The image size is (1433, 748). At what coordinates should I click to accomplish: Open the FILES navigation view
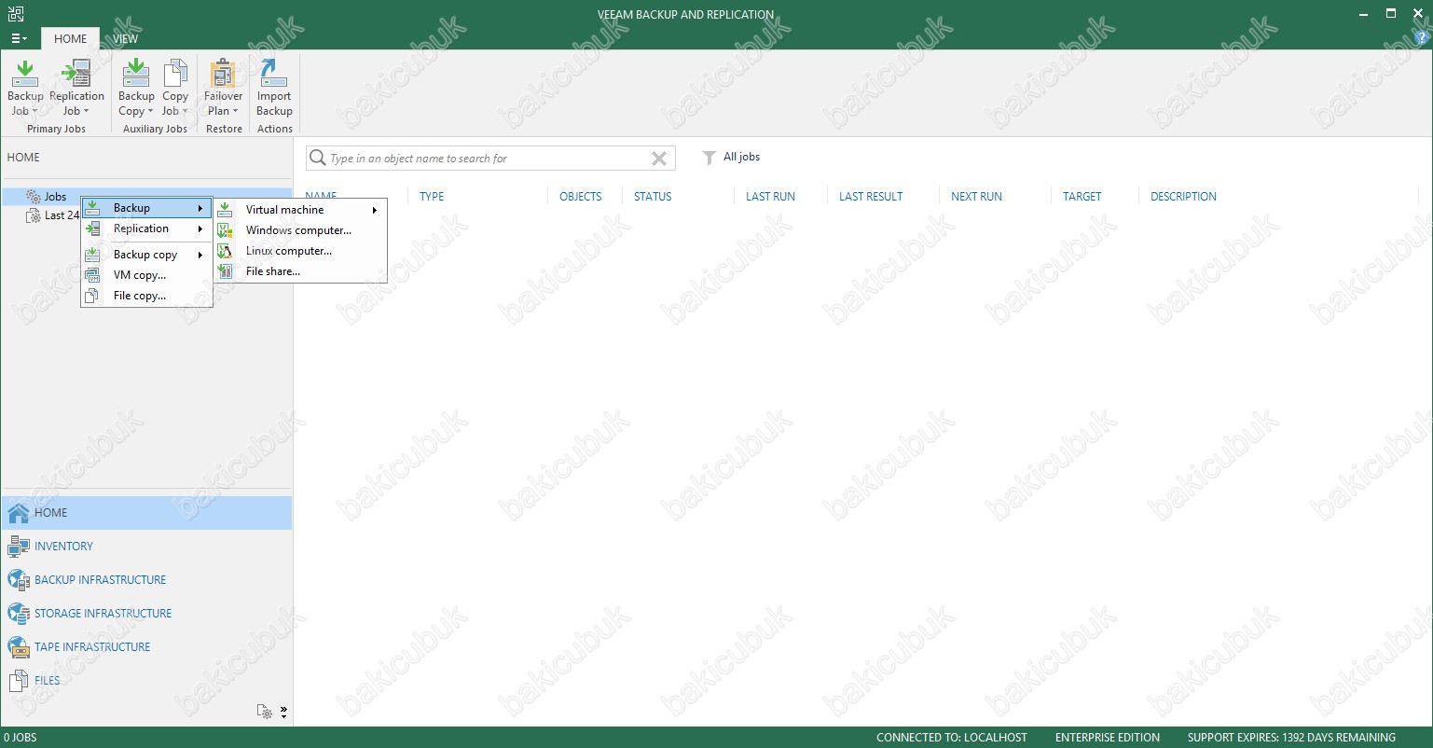(x=146, y=681)
